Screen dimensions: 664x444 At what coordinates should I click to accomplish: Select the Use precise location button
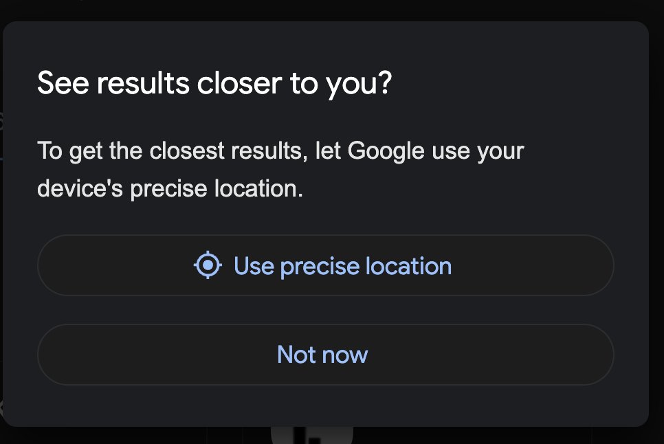pyautogui.click(x=326, y=265)
